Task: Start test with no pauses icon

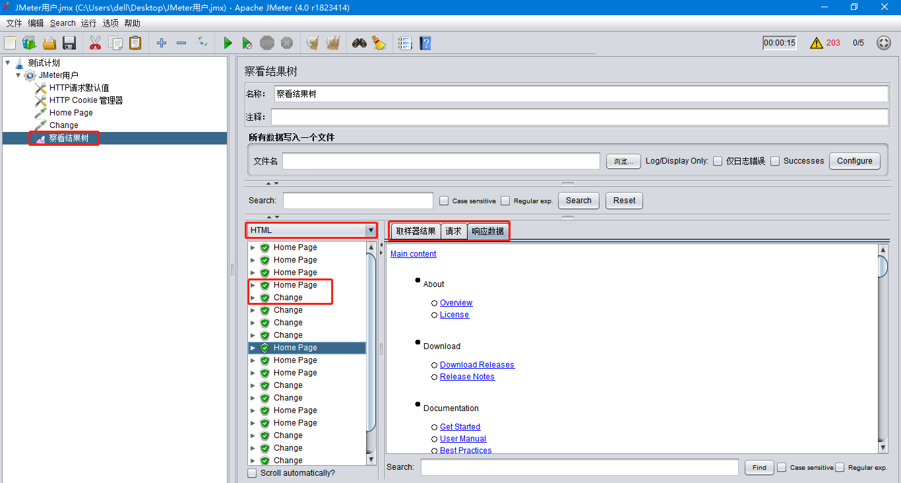Action: pyautogui.click(x=247, y=43)
